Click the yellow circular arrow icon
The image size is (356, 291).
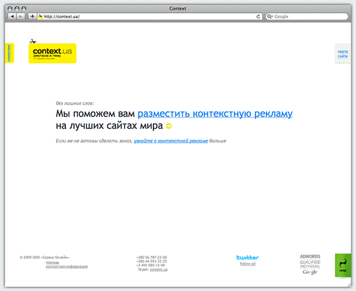point(169,126)
